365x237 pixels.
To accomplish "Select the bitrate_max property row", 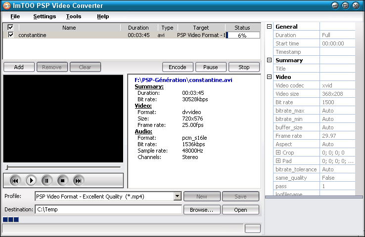I will 314,111.
